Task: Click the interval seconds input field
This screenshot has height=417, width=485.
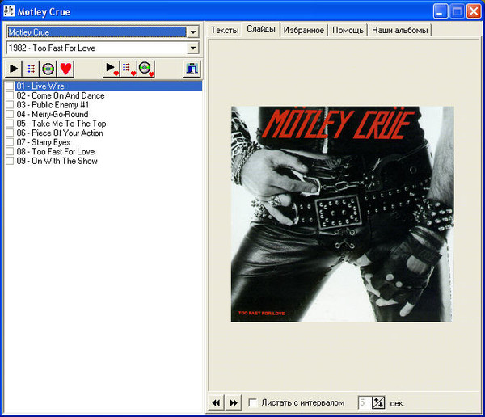Action: click(x=365, y=402)
